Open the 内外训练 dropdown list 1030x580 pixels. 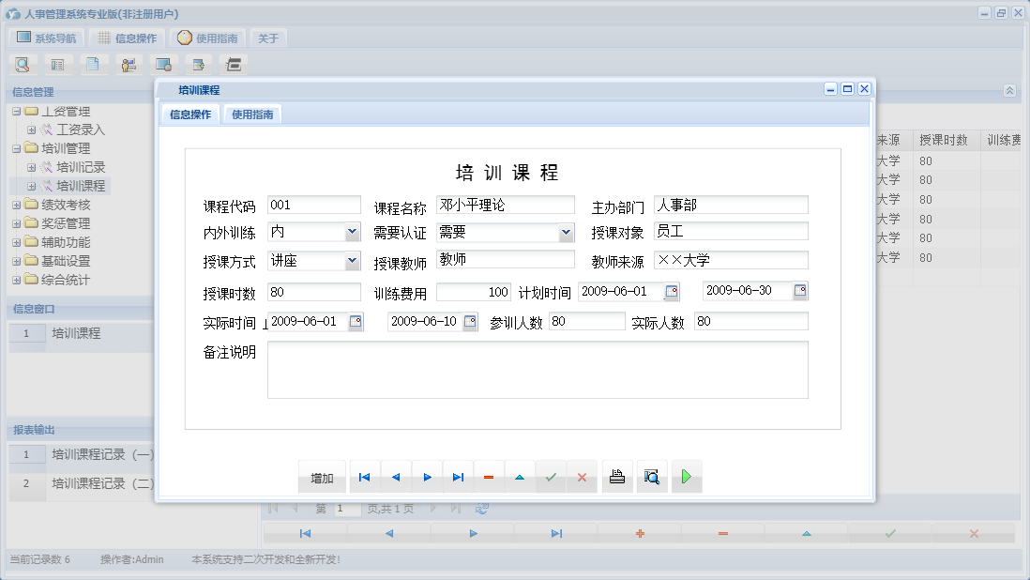coord(351,231)
